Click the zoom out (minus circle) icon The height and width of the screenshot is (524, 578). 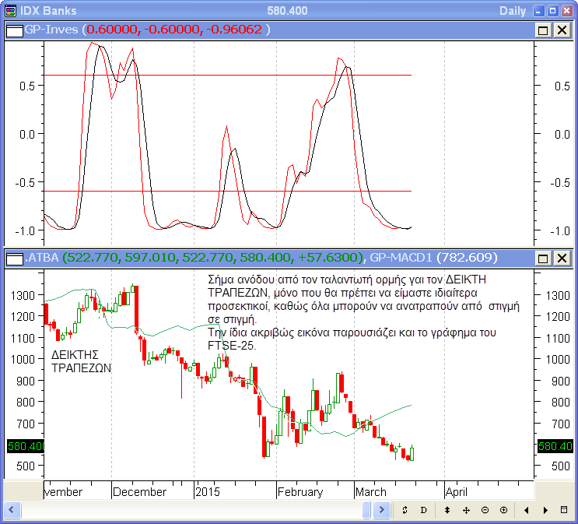pyautogui.click(x=485, y=510)
